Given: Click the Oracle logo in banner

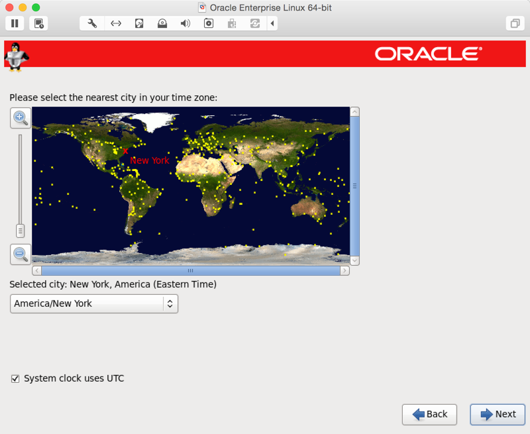Looking at the screenshot, I should [x=428, y=54].
